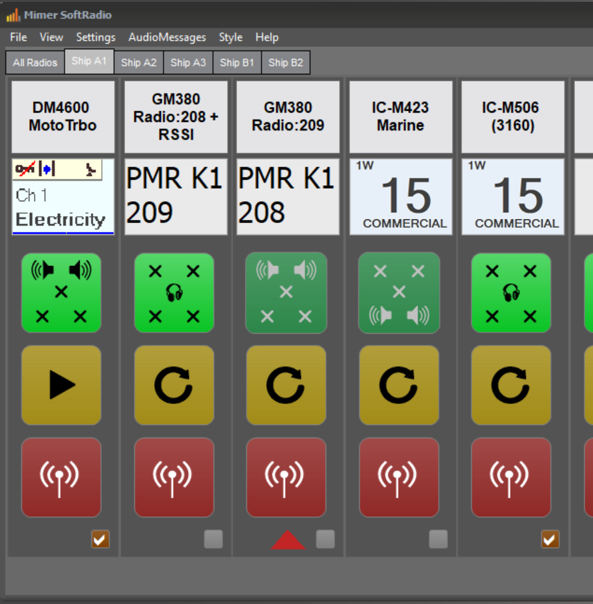
Task: Open the Settings menu
Action: (x=96, y=37)
